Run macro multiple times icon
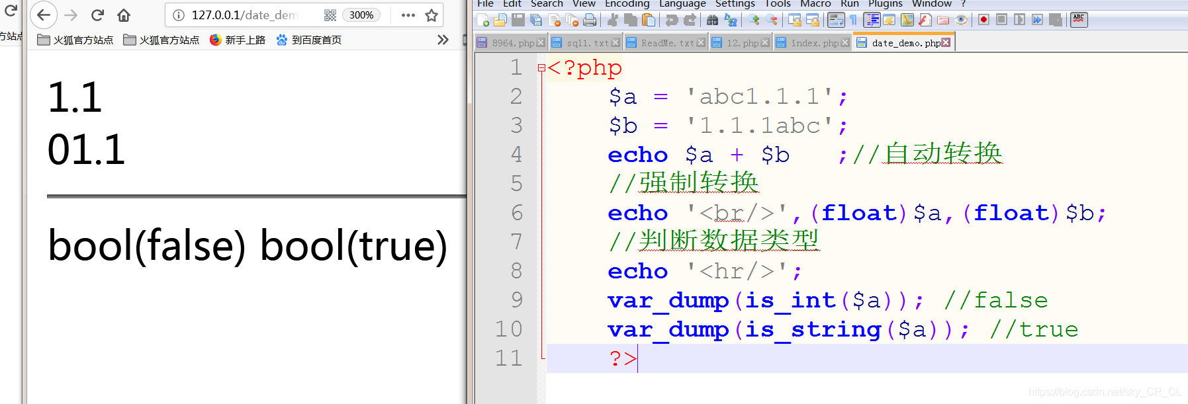This screenshot has height=404, width=1188. pos(1038,20)
